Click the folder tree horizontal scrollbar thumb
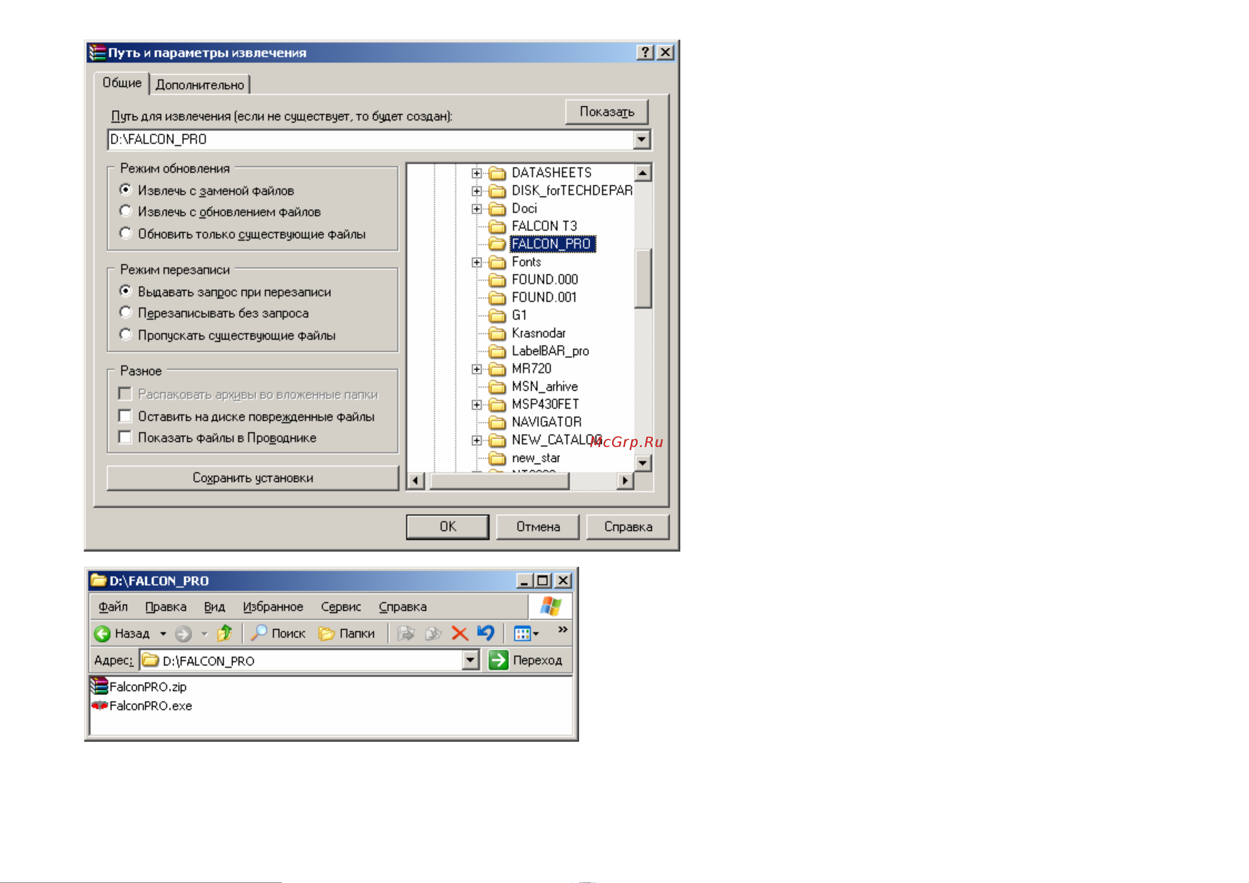 point(499,481)
